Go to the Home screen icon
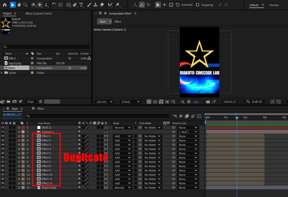The height and width of the screenshot is (197, 288). click(5, 5)
